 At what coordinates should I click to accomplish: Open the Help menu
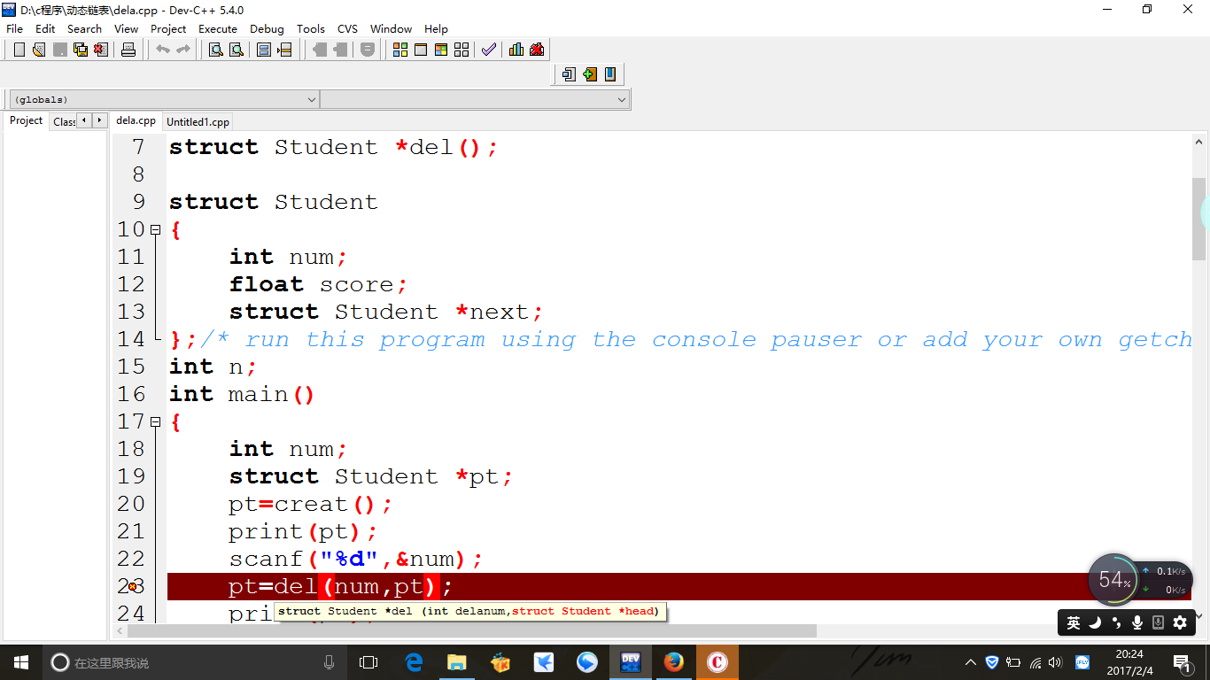click(436, 28)
